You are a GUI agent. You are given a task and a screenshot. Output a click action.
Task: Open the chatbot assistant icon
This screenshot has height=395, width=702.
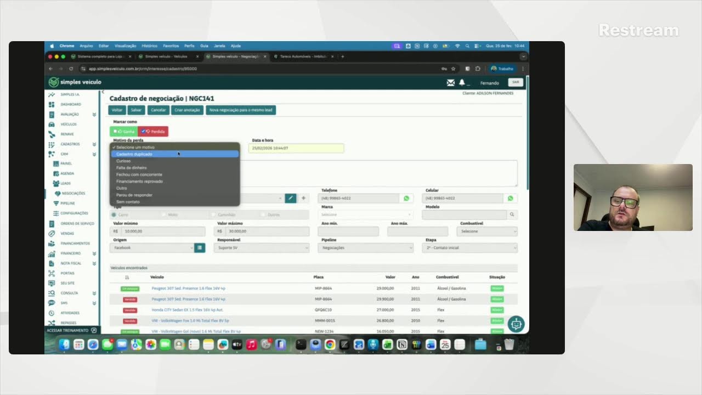point(516,324)
